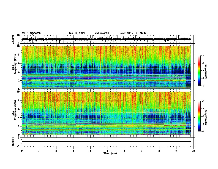Click the 'station=OUJ' header text
The image size is (218, 169).
click(102, 33)
